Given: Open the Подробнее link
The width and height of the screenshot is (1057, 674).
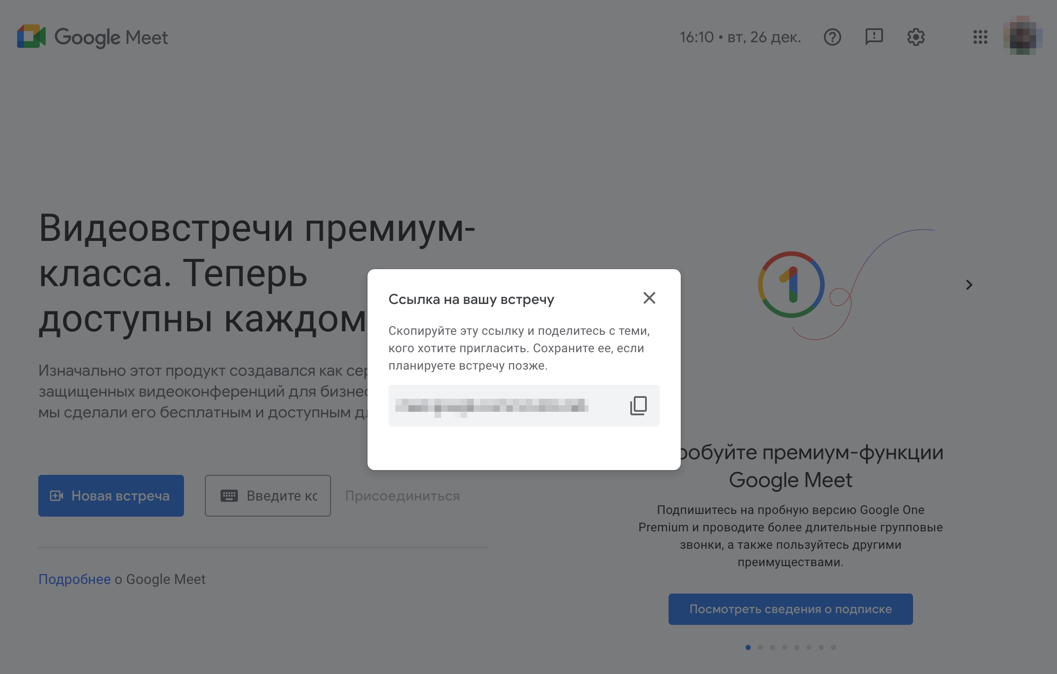Looking at the screenshot, I should 75,579.
